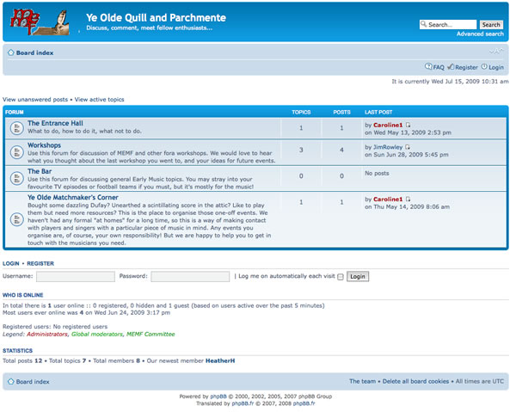Viewport: 516px width, 412px height.
Task: Open The Bar forum
Action: click(40, 171)
